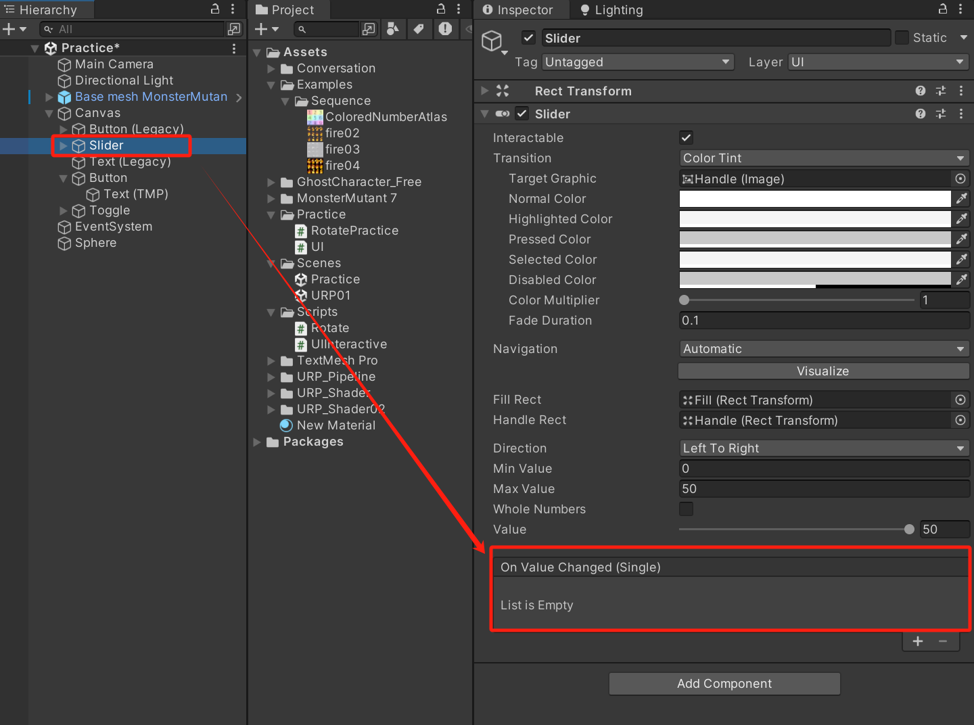The width and height of the screenshot is (974, 725).
Task: Open Fill Rect object picker circle
Action: click(960, 400)
